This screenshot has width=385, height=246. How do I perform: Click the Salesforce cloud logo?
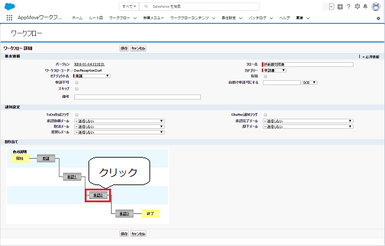coord(10,6)
